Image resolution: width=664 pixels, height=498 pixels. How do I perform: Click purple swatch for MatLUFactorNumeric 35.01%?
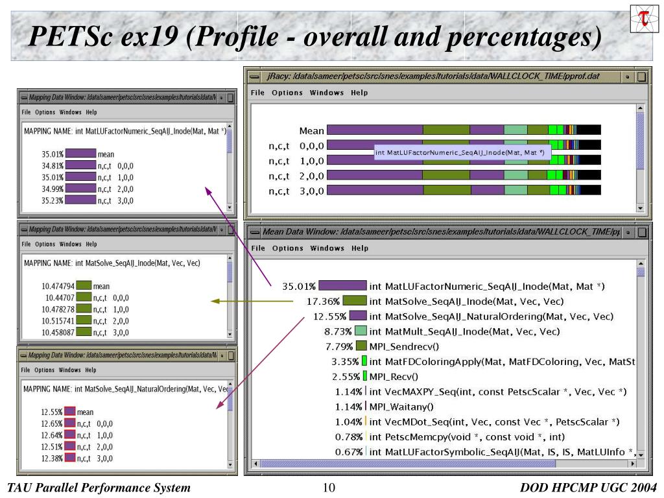coord(342,285)
